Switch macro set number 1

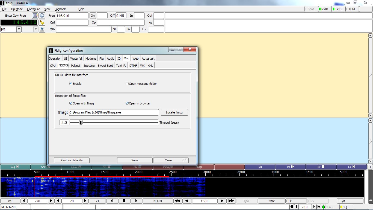pyautogui.click(x=370, y=167)
